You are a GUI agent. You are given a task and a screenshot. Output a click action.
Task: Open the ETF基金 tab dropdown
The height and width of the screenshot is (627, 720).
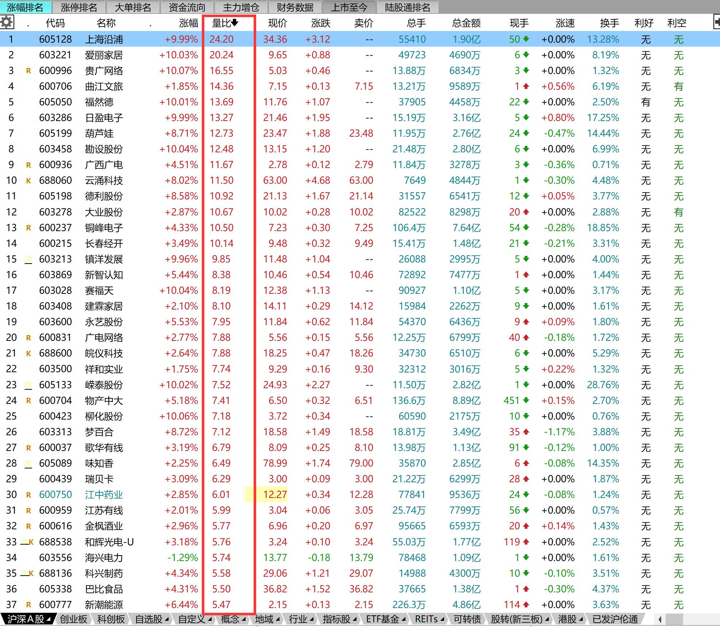[404, 619]
